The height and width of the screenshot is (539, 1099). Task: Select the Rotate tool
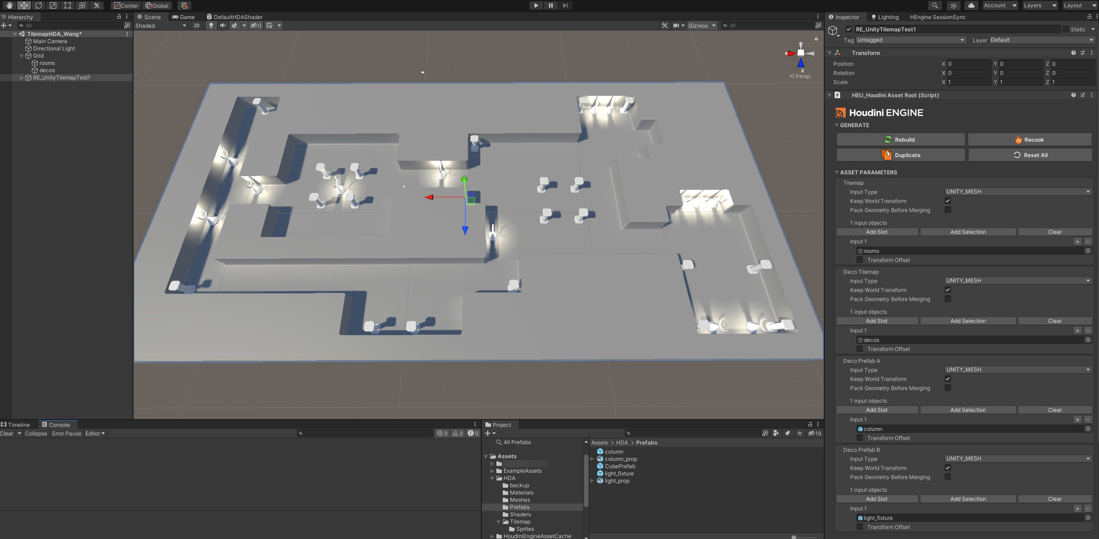[x=39, y=5]
